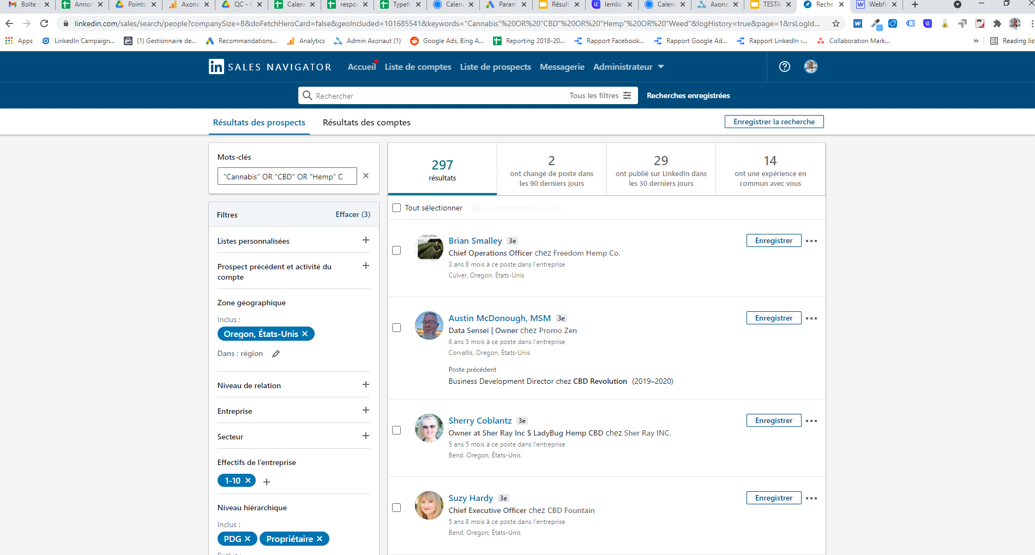Go to Accueil in the navigation
The height and width of the screenshot is (555, 1035).
coord(362,67)
